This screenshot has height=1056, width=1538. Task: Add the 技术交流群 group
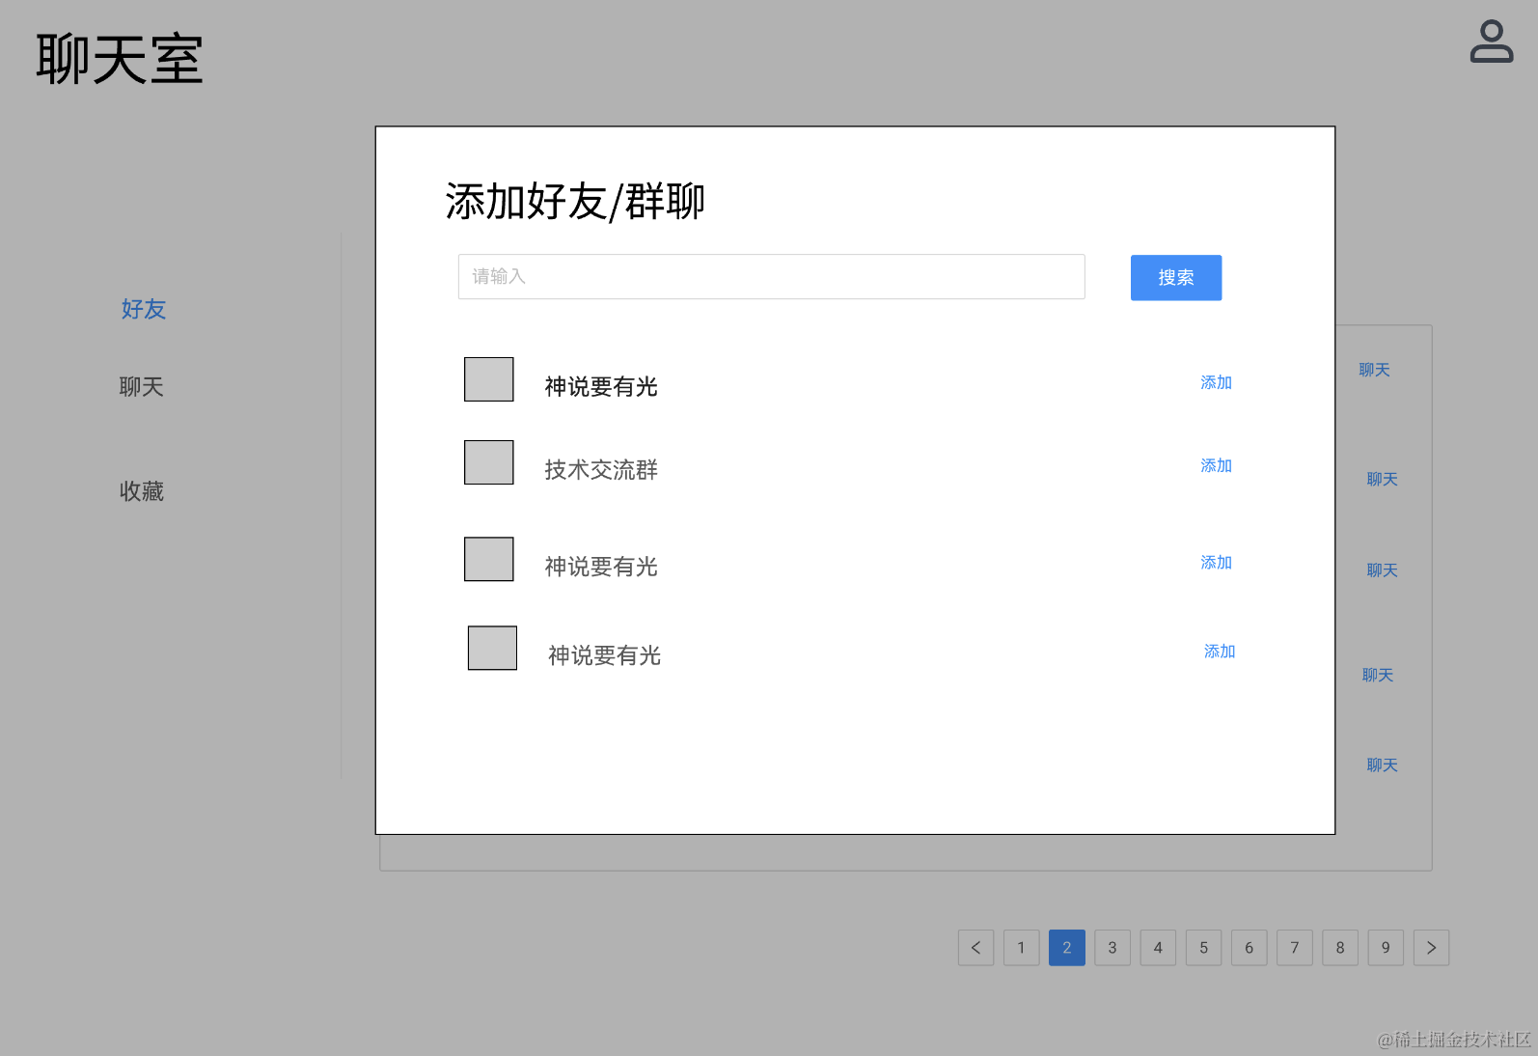1216,466
